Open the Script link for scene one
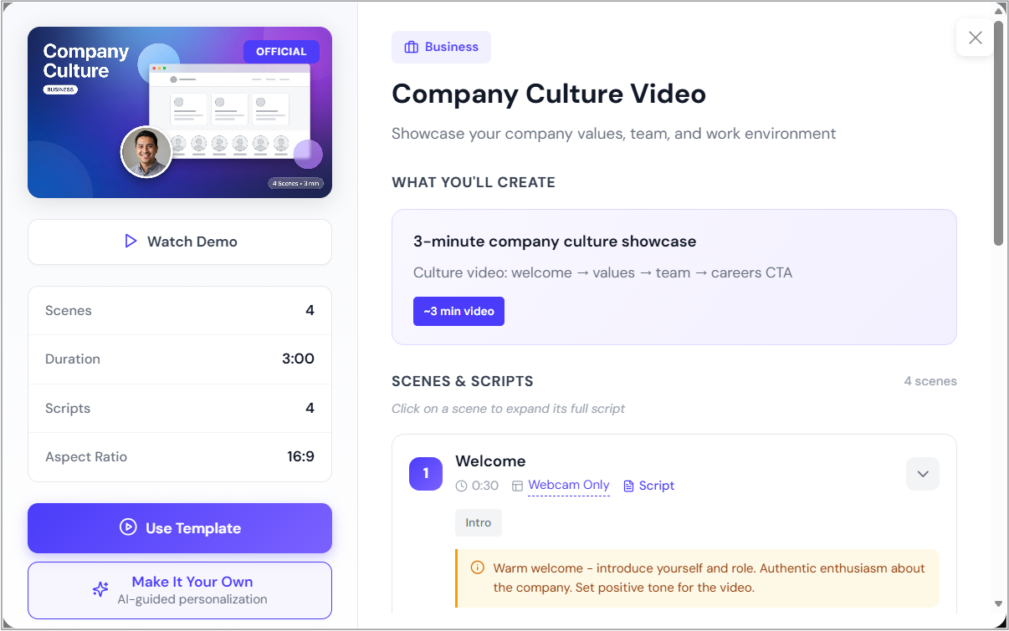The image size is (1009, 631). (656, 485)
